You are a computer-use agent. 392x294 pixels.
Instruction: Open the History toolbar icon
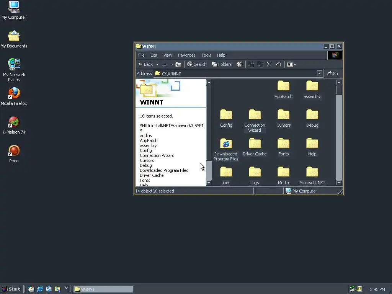(240, 64)
